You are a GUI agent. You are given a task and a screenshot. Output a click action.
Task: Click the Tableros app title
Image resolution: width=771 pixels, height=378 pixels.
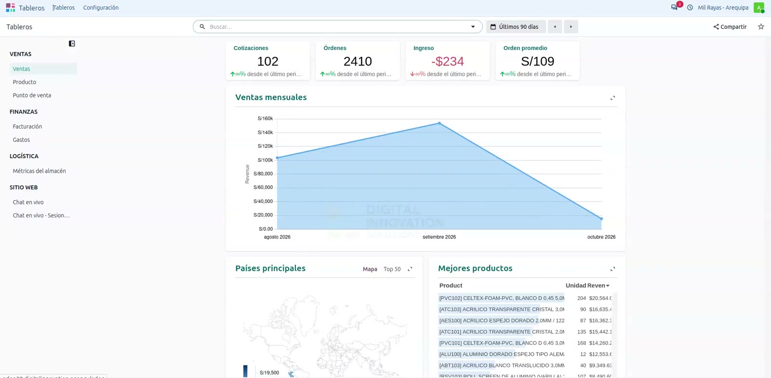pyautogui.click(x=32, y=8)
